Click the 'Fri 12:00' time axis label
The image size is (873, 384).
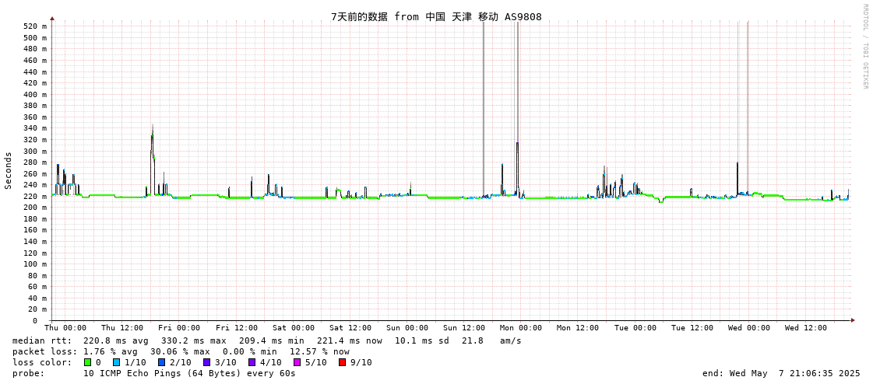[x=237, y=328]
